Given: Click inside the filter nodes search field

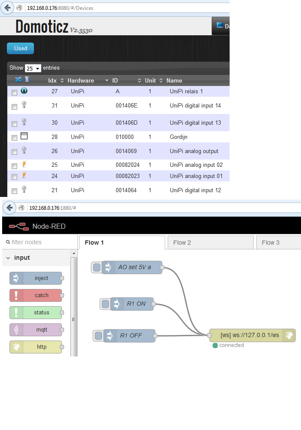Looking at the screenshot, I should tap(40, 242).
